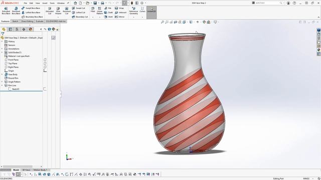Screen dimensions: 321x180
Task: Pick the Wrap tool
Action: [x=119, y=8]
